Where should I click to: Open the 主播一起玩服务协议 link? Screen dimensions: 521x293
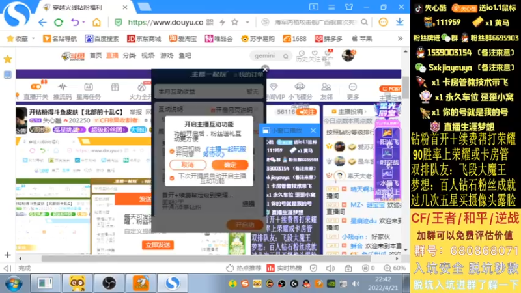pyautogui.click(x=225, y=152)
